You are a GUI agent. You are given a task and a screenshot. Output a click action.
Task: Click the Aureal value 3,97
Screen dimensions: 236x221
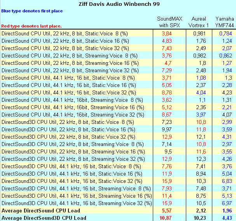(201, 115)
